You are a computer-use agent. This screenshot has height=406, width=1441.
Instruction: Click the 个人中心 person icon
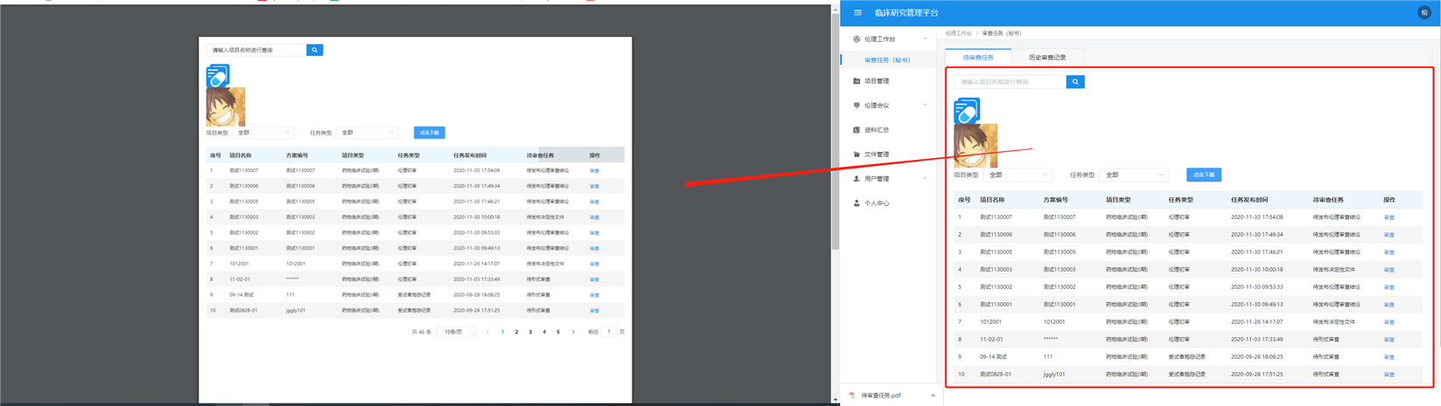click(x=857, y=203)
